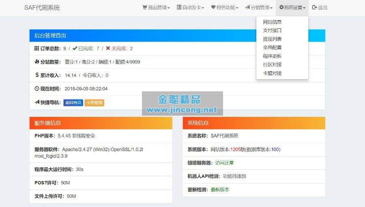Click the blue database version 100
Image resolution: width=365 pixels, height=207 pixels.
click(x=275, y=150)
